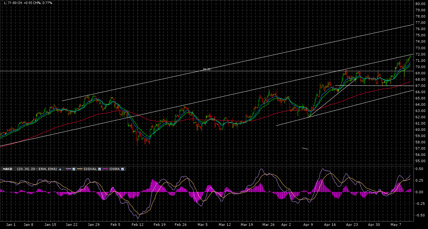Click the 80.00 price axis label

pyautogui.click(x=420, y=4)
